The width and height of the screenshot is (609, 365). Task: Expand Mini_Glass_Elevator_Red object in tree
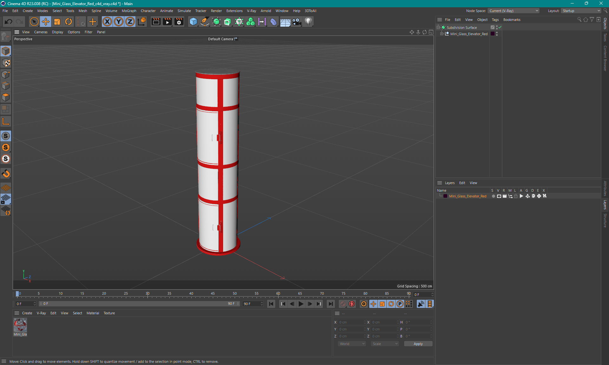[442, 34]
